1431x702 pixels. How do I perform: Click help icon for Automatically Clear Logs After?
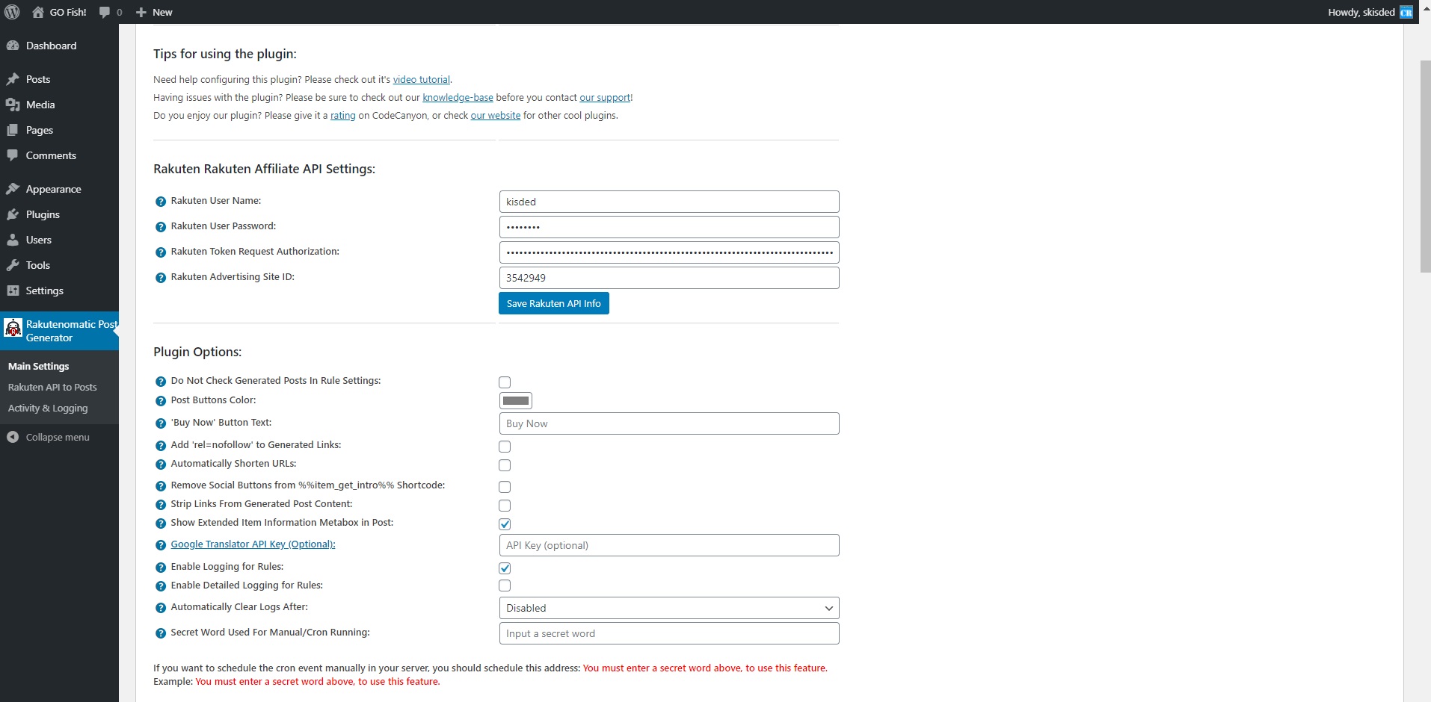point(160,608)
